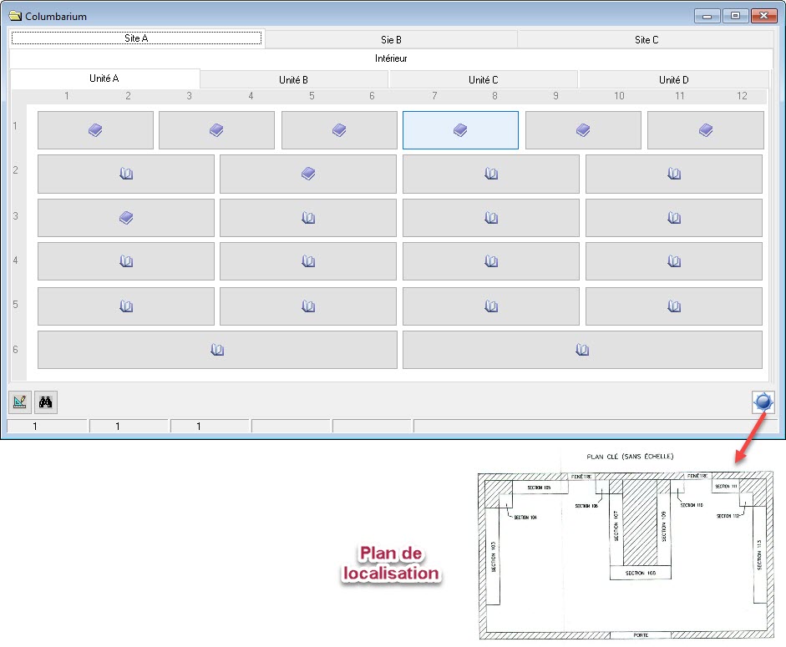Open the Site C tab
Screen dimensions: 786x647
[x=646, y=39]
